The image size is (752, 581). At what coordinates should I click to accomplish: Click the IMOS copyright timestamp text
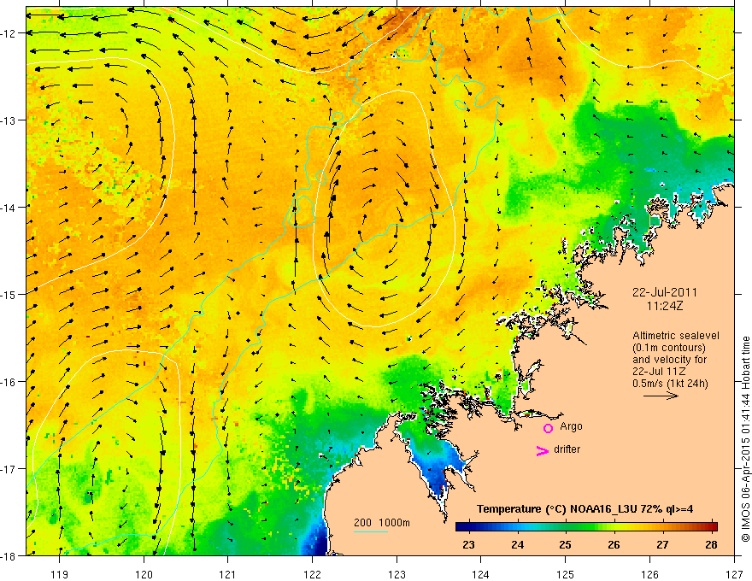coord(745,439)
